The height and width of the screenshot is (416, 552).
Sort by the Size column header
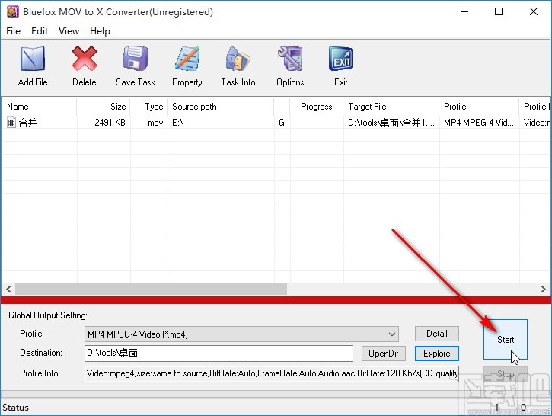coord(103,107)
